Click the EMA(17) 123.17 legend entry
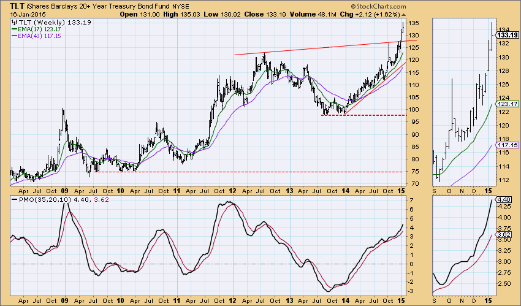The image size is (521, 306). coord(36,29)
